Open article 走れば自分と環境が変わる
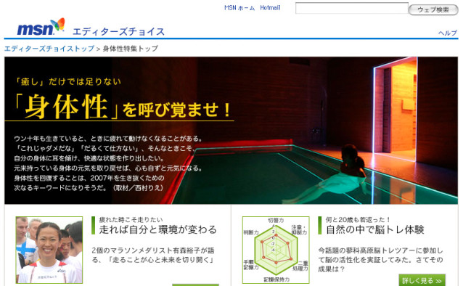Image resolution: width=463 pixels, height=286 pixels. coord(158,229)
